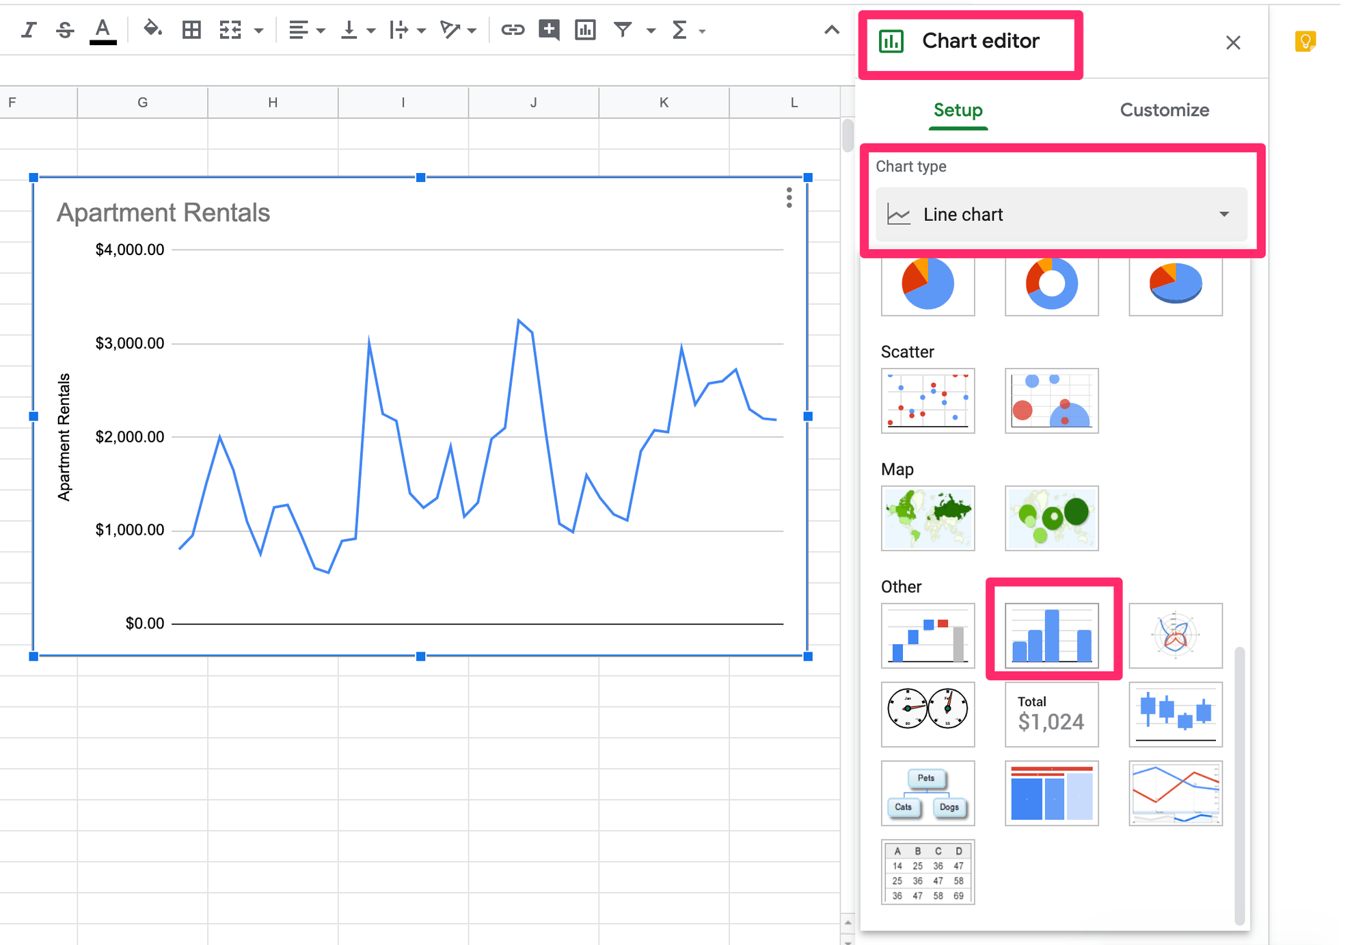Toggle italic formatting in the toolbar
The width and height of the screenshot is (1367, 945).
(x=29, y=30)
